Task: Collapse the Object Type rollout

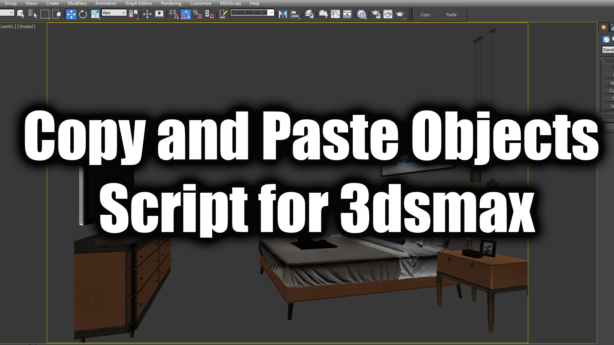Action: tap(608, 61)
